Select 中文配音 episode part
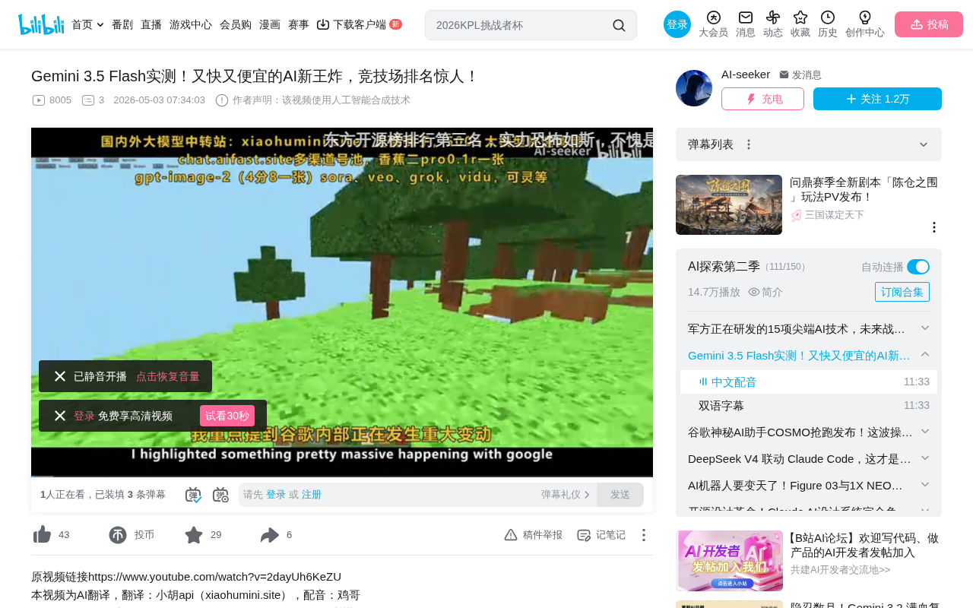 click(x=809, y=382)
